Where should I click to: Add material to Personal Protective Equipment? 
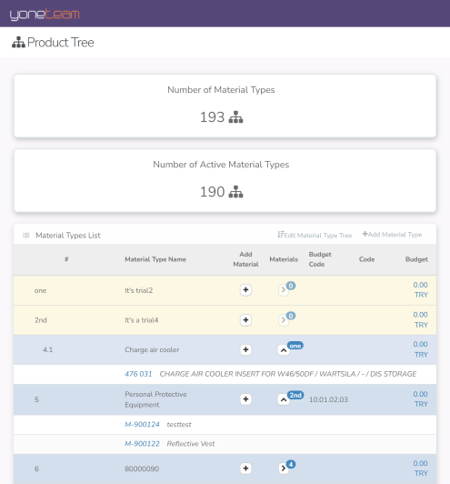pyautogui.click(x=245, y=399)
